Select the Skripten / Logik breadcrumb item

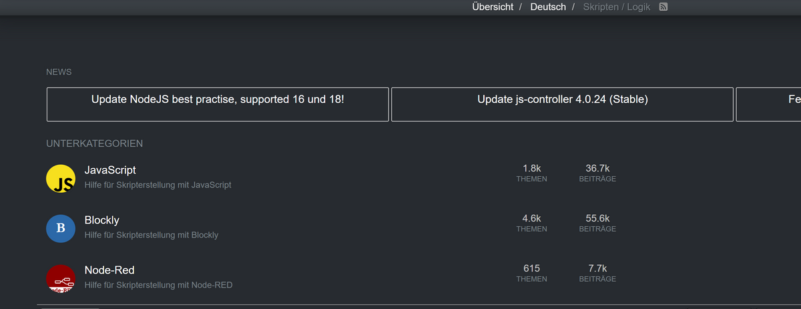[617, 7]
